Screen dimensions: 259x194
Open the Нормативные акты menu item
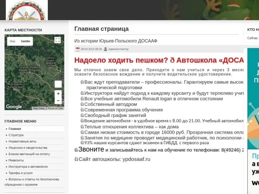click(22, 141)
